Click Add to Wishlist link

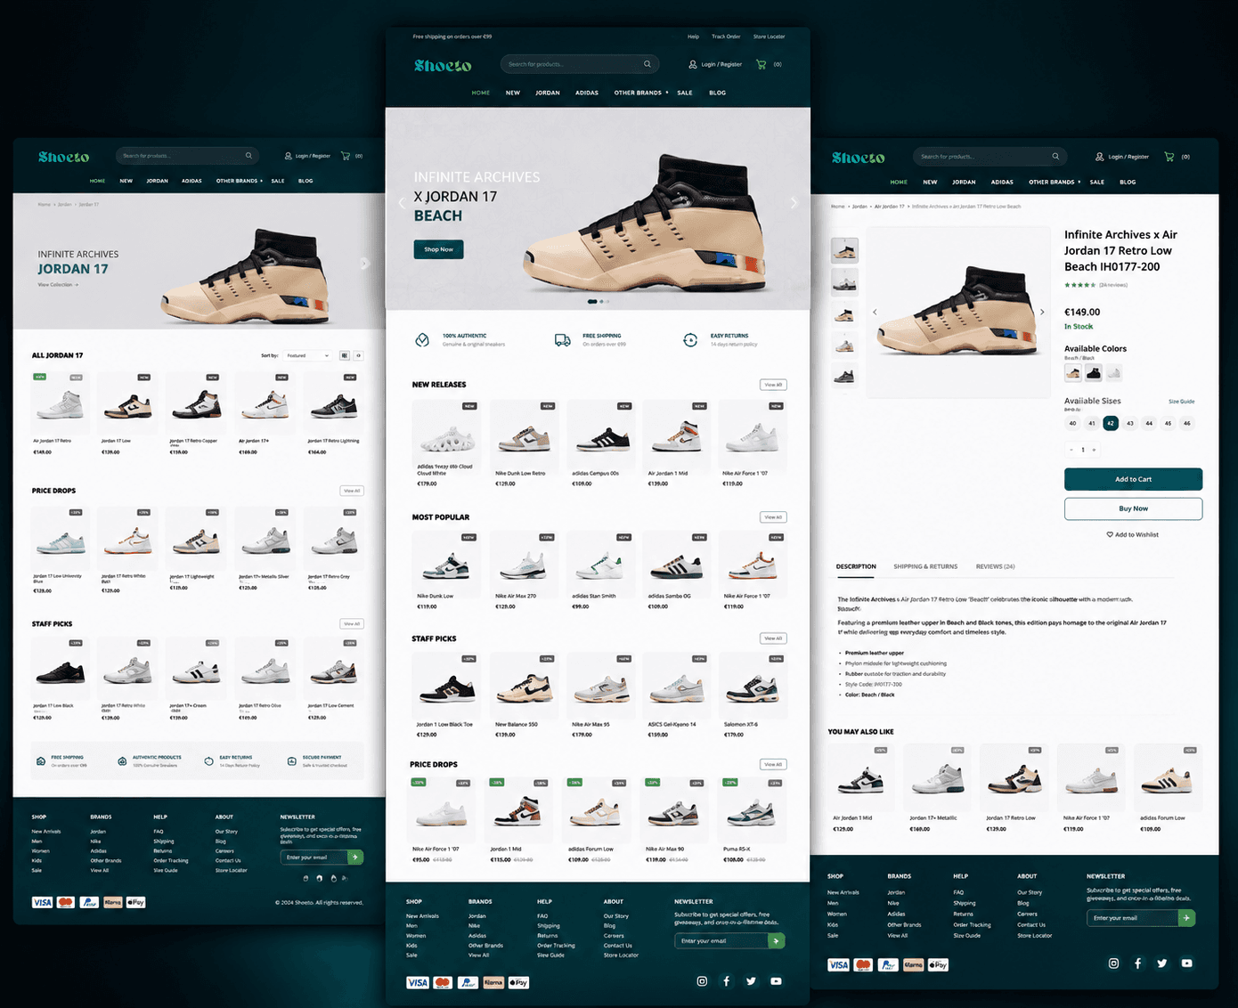point(1133,535)
